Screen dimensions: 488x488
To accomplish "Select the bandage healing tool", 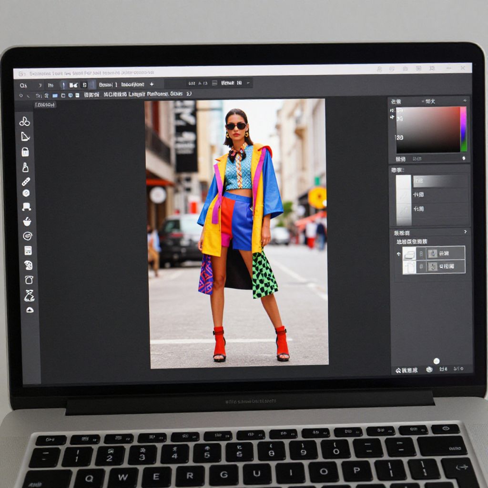I will (x=26, y=182).
